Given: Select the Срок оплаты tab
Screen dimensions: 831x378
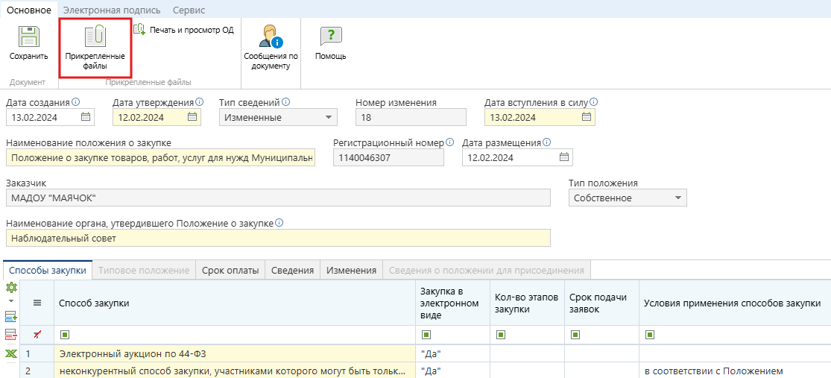Looking at the screenshot, I should [x=230, y=271].
